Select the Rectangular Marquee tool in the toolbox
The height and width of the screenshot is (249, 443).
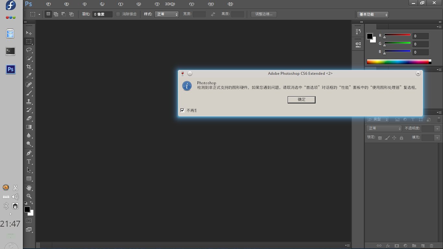point(29,41)
